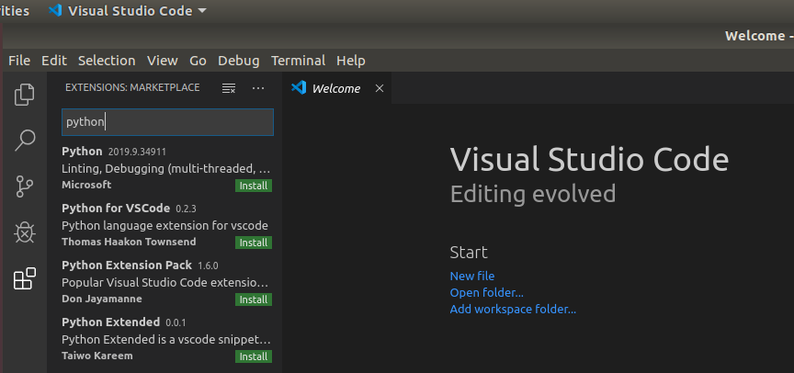
Task: Open Extensions More Actions ellipsis
Action: (258, 88)
